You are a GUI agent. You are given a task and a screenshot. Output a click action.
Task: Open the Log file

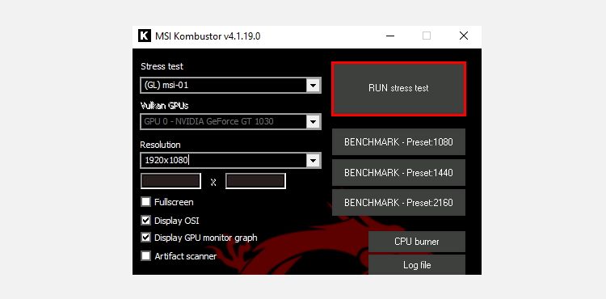coord(417,264)
